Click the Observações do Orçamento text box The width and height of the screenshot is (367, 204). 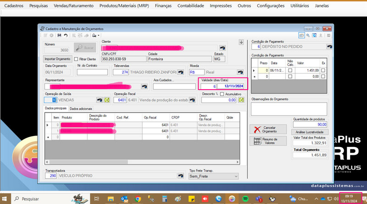tap(289, 109)
